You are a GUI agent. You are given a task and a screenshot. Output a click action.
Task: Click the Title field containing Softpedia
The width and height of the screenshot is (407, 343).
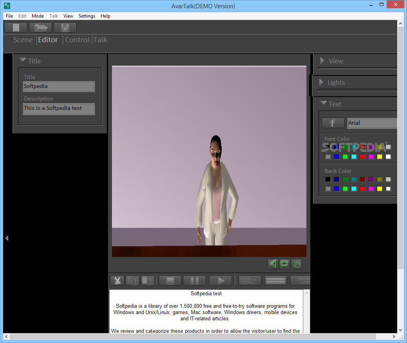[x=59, y=86]
